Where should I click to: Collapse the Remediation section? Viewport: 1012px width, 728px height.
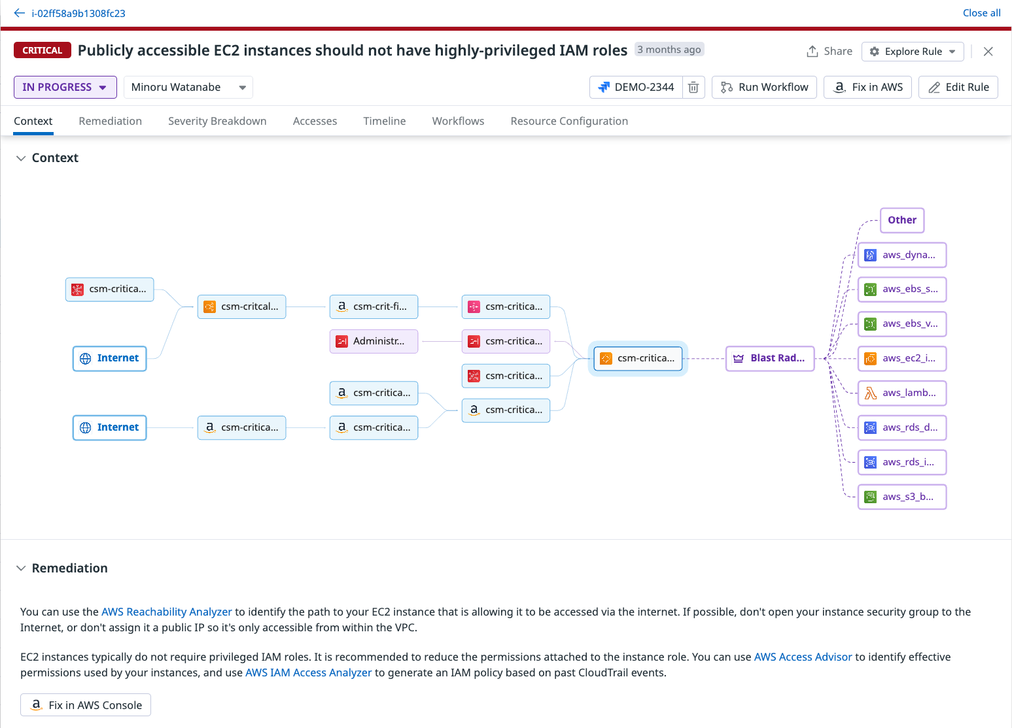pyautogui.click(x=21, y=568)
